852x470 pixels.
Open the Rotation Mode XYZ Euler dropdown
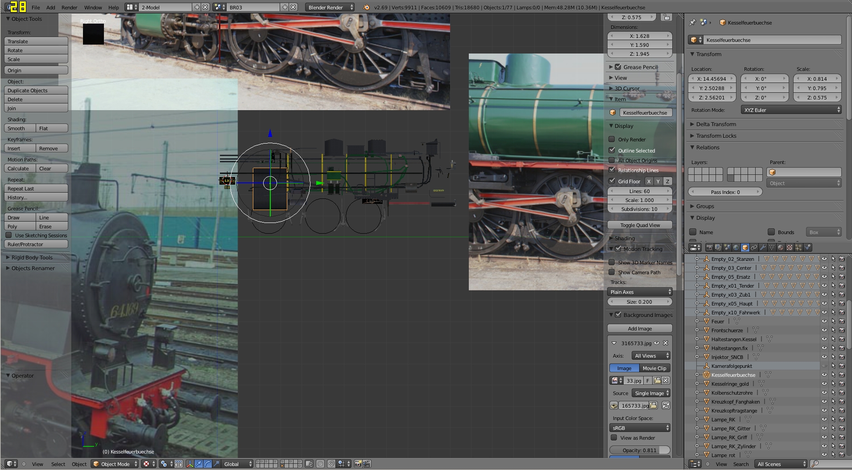click(791, 110)
